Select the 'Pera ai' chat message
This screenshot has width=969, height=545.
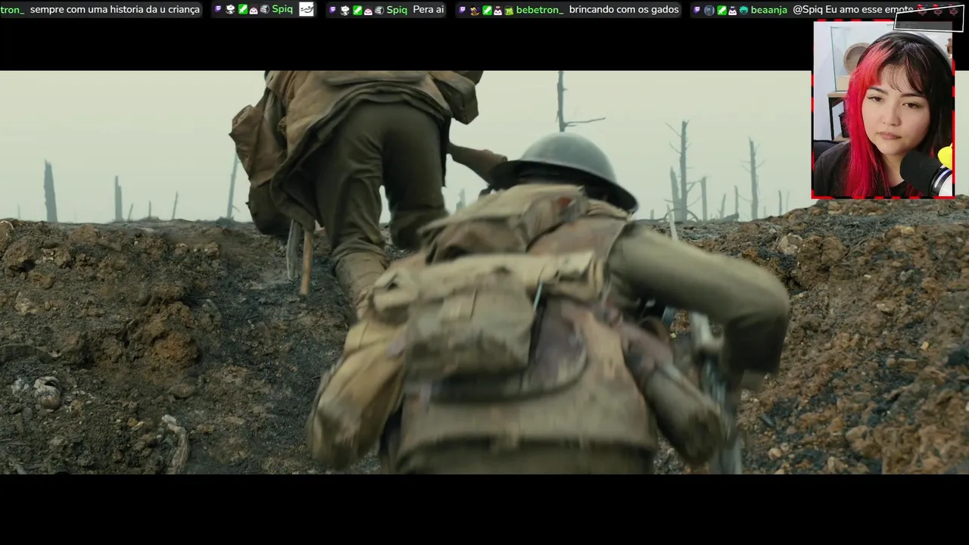point(428,10)
